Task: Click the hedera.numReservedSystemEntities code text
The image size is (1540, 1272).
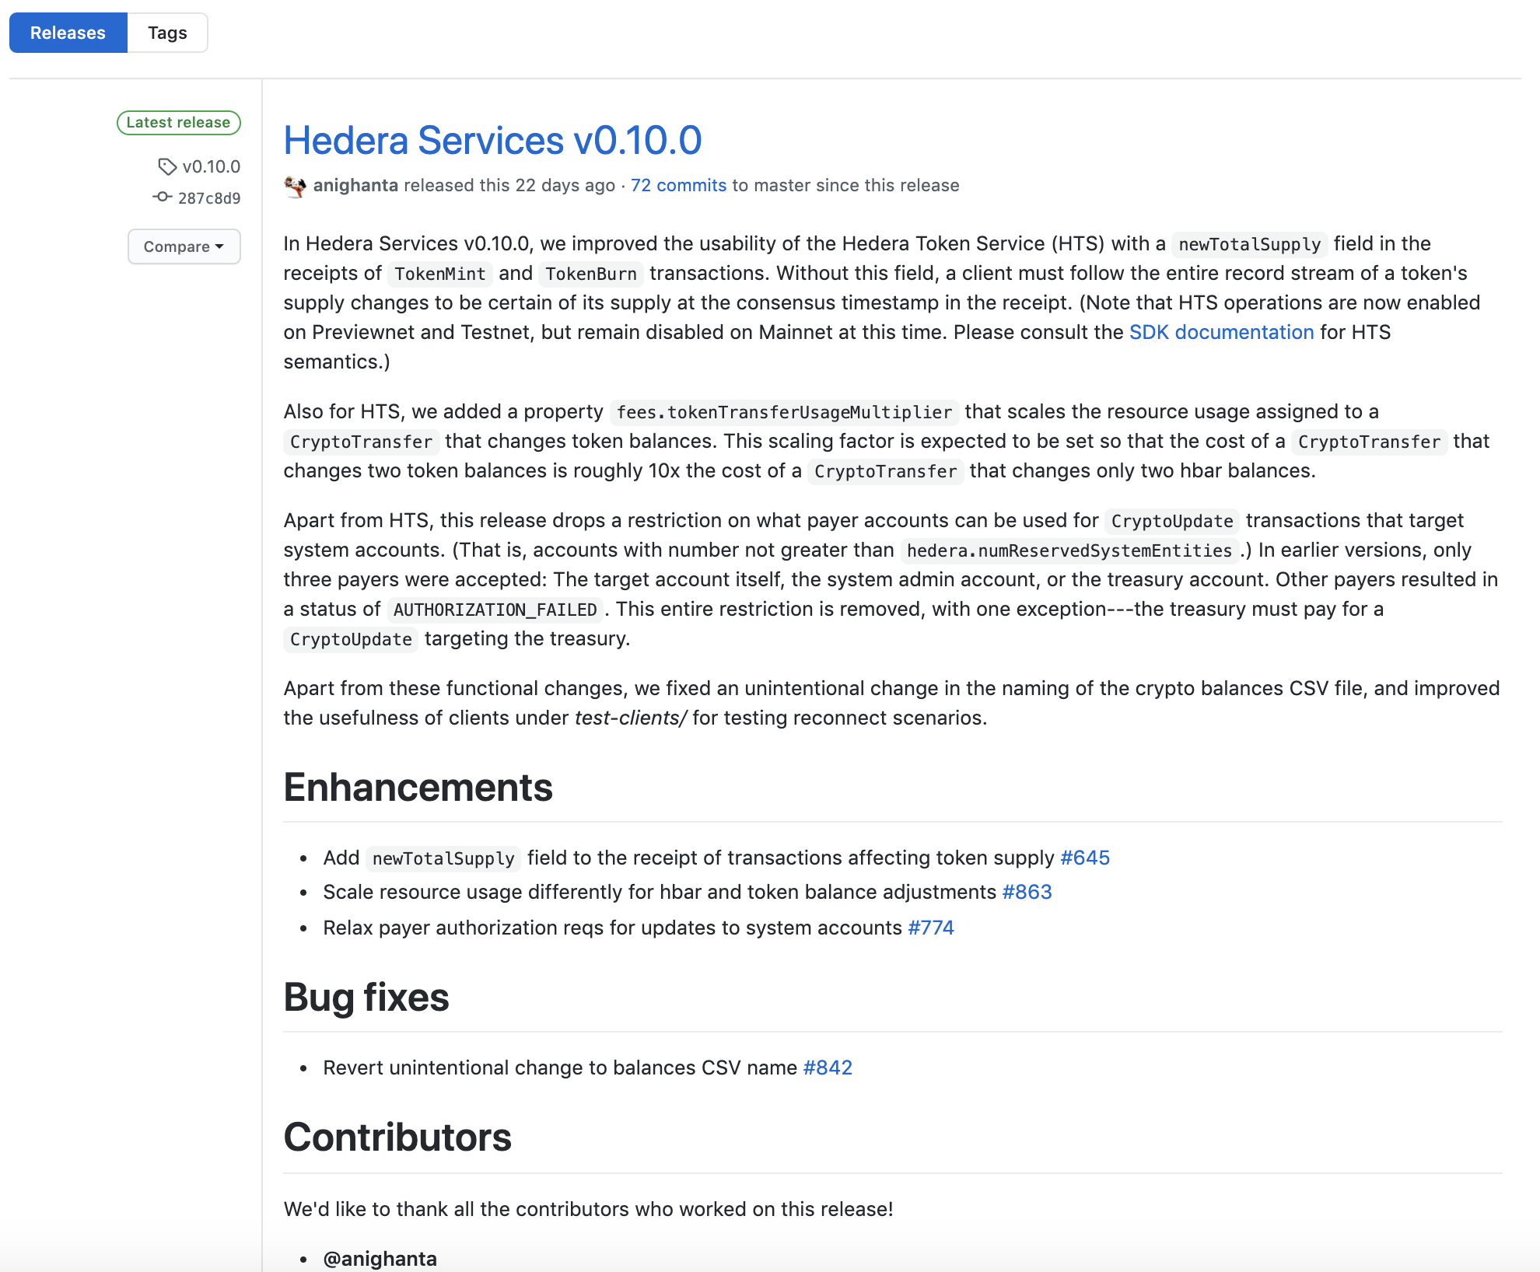Action: tap(1069, 550)
